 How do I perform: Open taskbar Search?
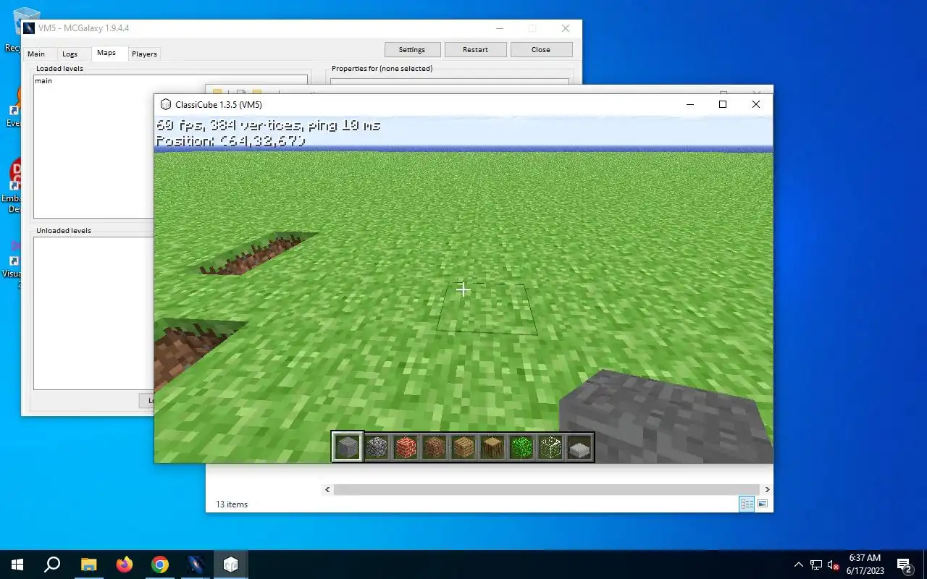tap(52, 565)
